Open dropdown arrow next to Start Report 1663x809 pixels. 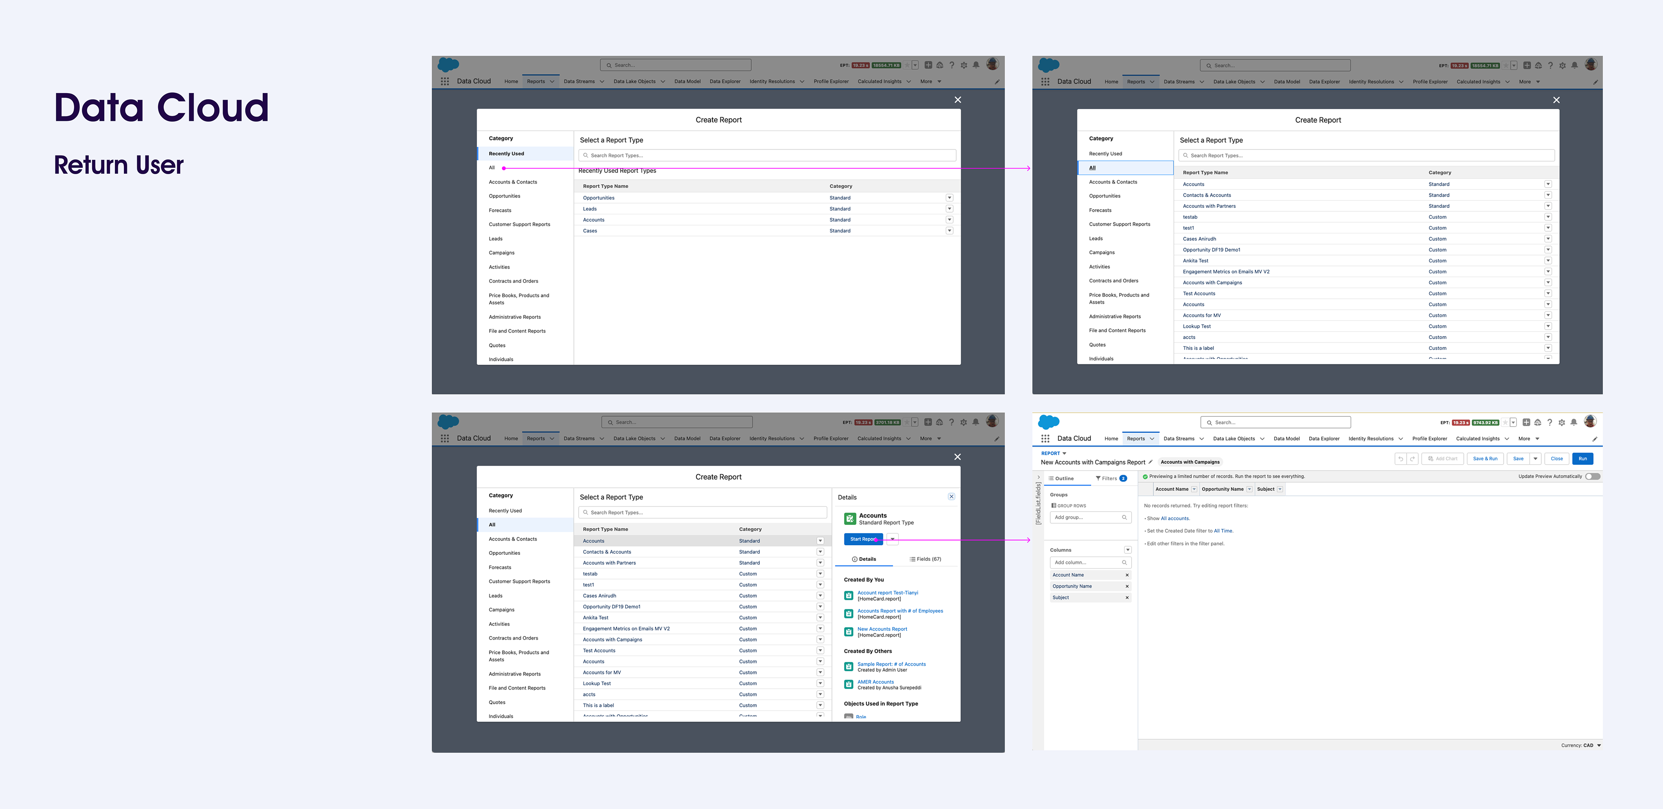(892, 539)
